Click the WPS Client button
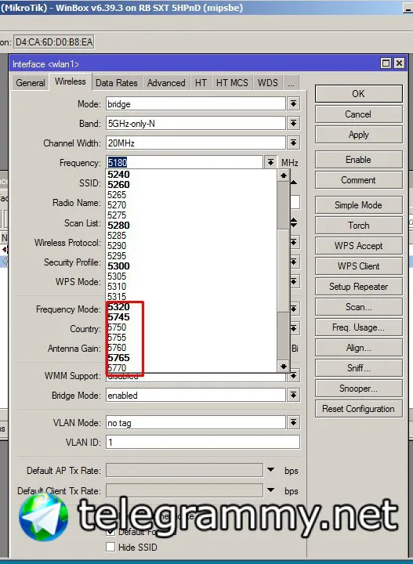The image size is (413, 564). 359,266
